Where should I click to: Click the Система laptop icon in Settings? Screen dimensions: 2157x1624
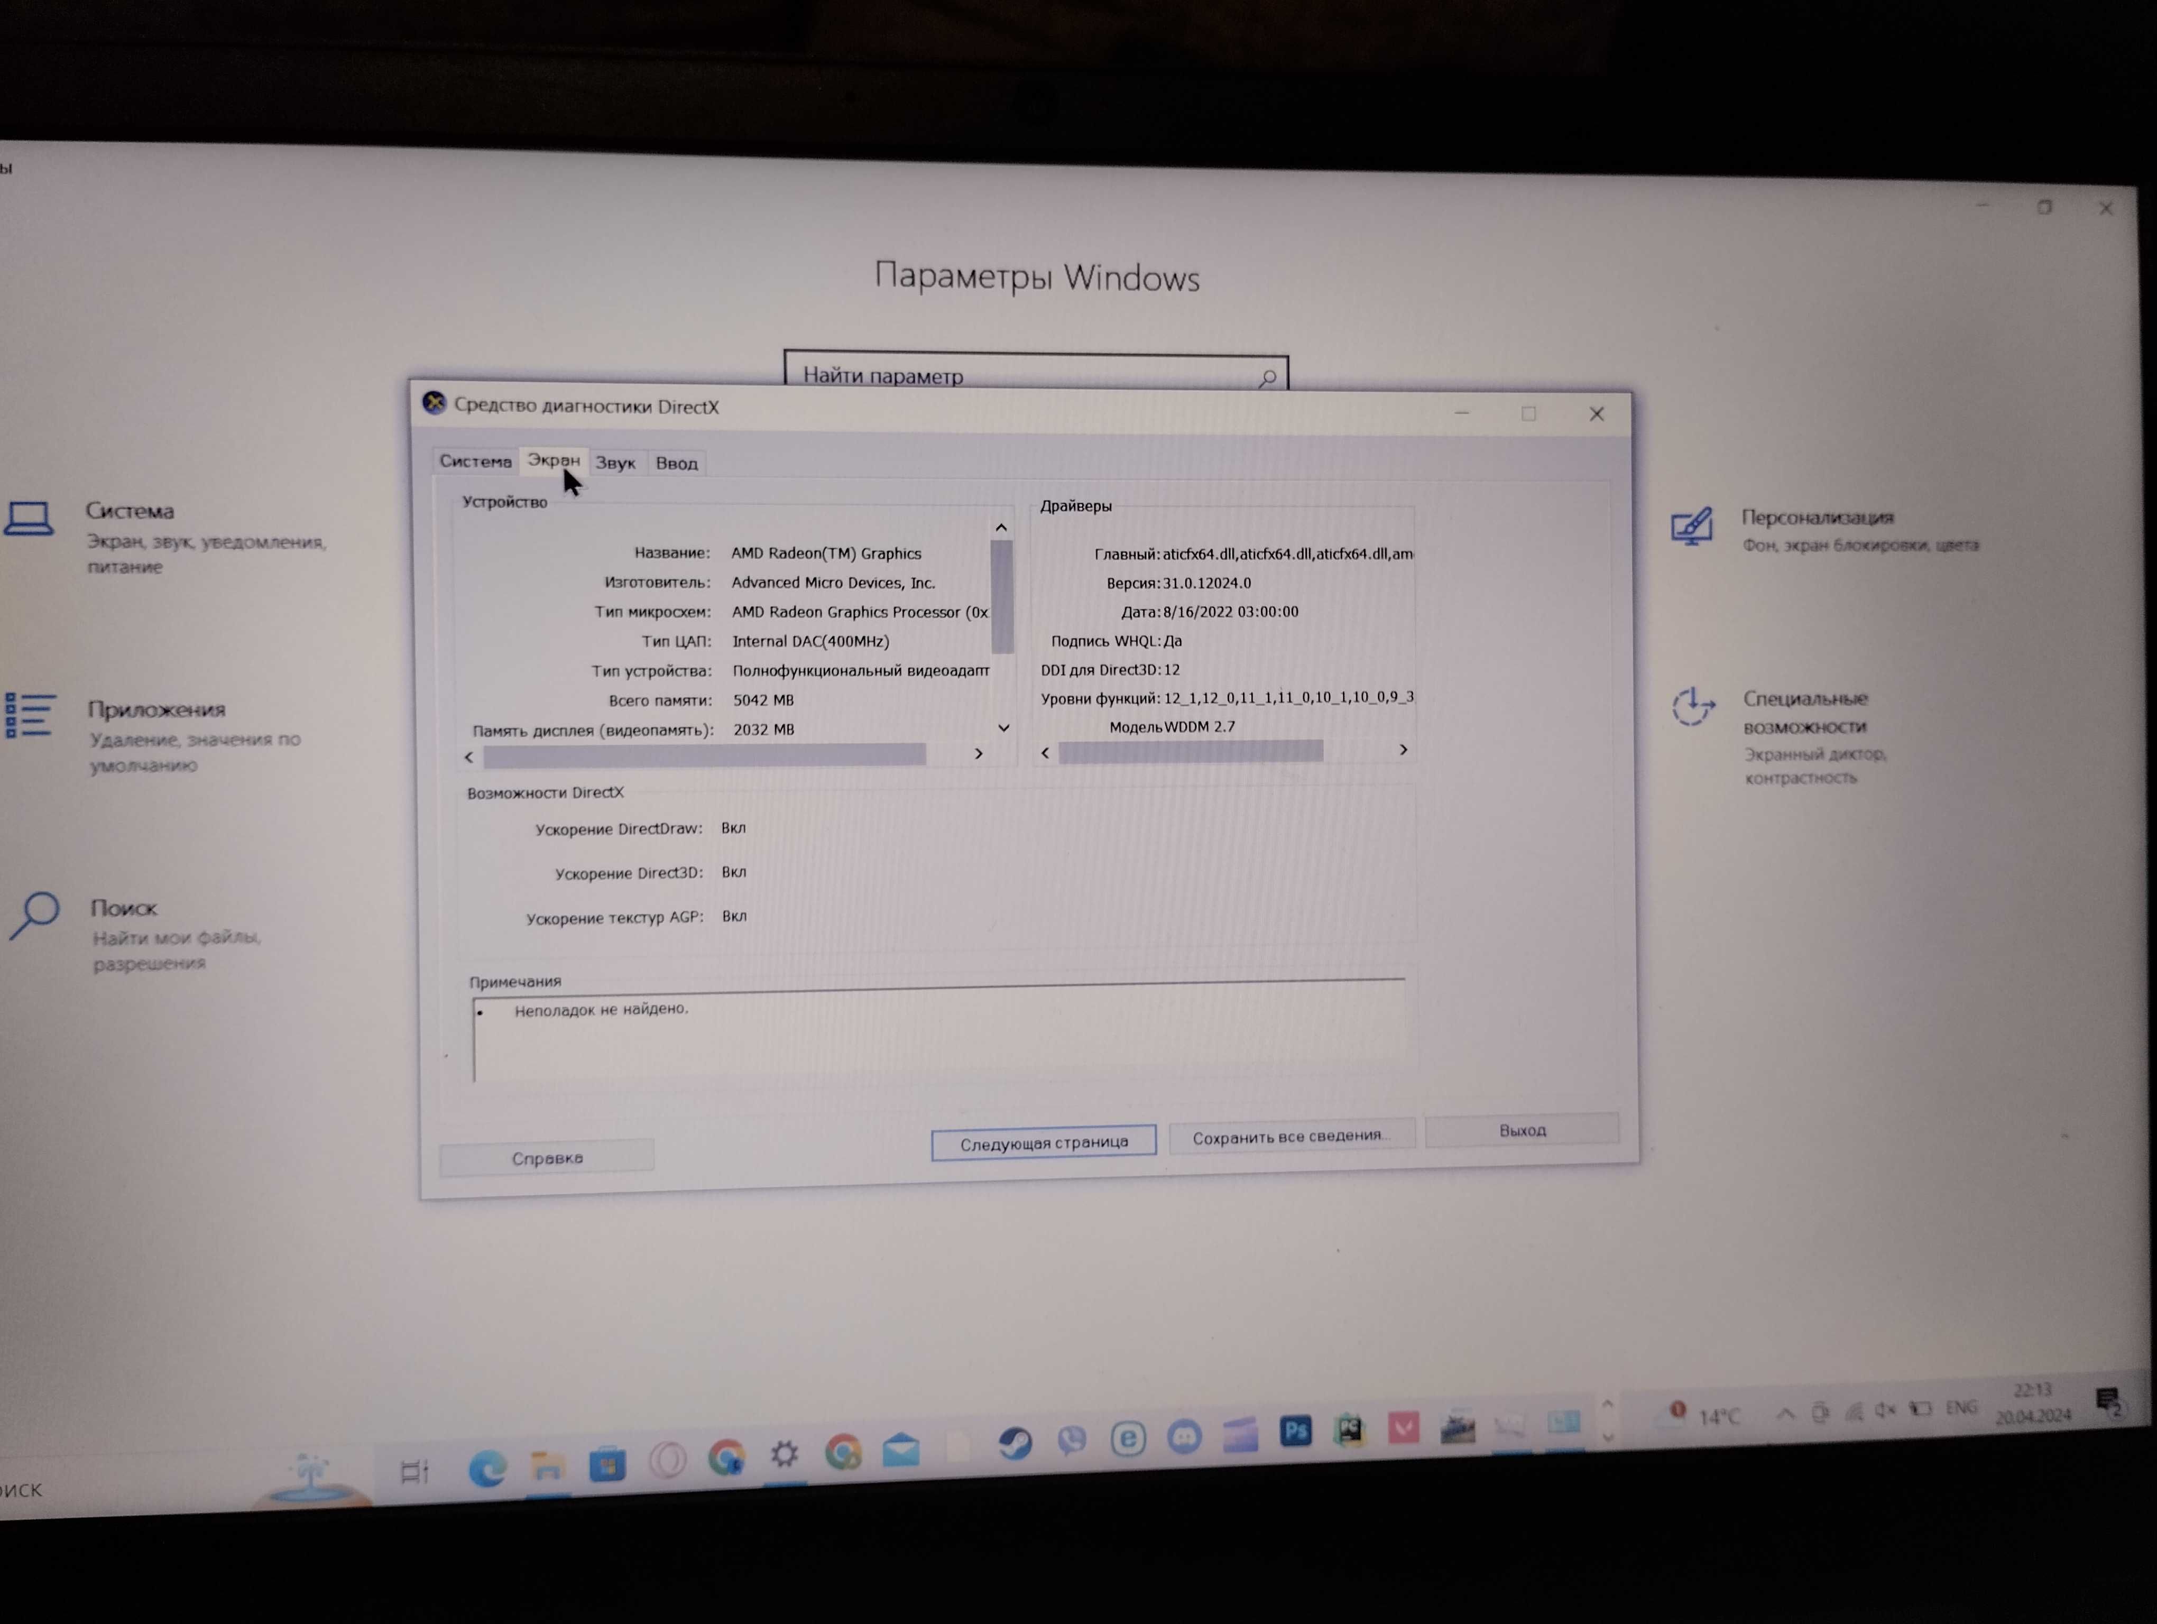pyautogui.click(x=29, y=519)
